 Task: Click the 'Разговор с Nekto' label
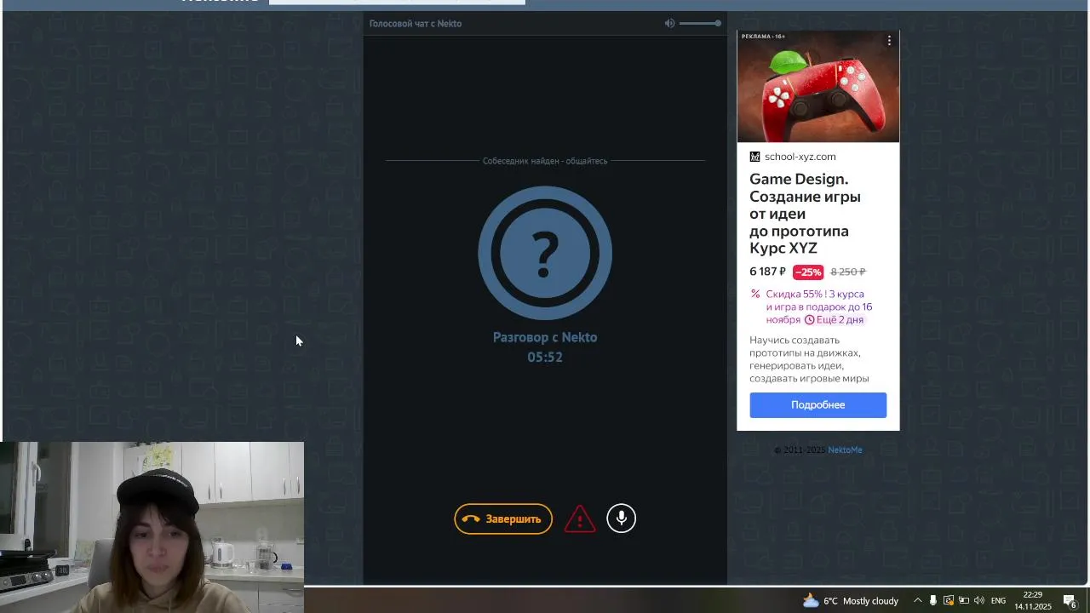545,337
